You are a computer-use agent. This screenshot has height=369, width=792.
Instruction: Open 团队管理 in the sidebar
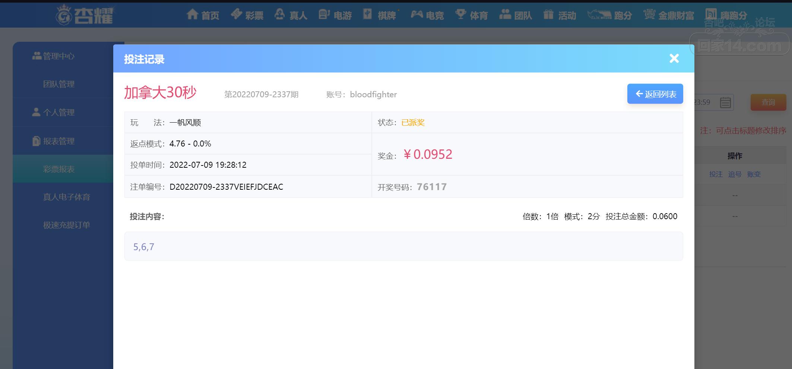[59, 84]
